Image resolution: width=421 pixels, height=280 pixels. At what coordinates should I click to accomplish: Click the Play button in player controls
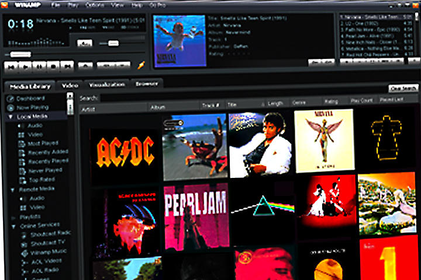click(25, 65)
